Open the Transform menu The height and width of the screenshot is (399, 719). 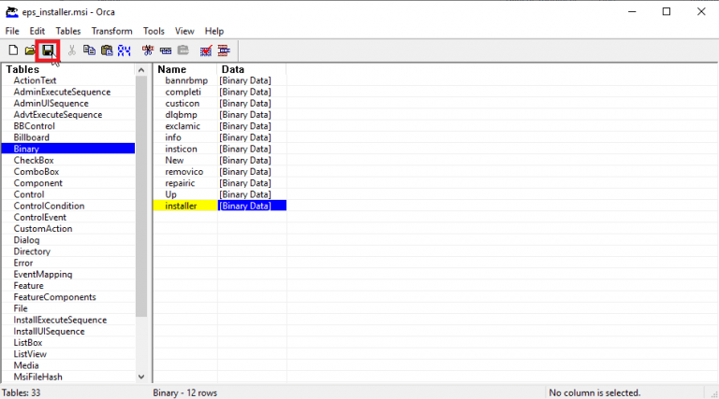112,31
